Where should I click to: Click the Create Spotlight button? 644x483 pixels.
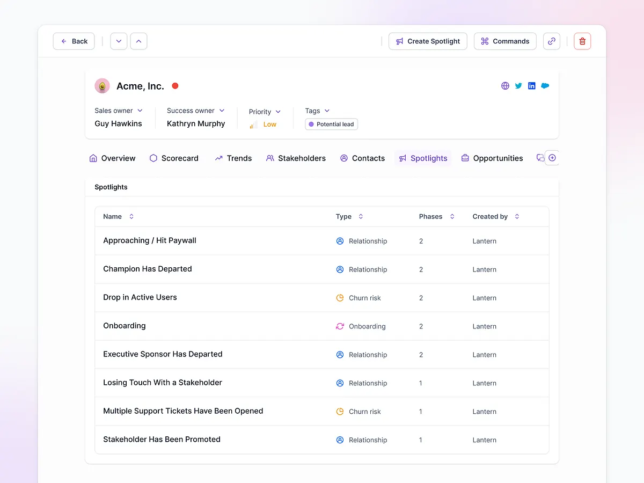[428, 41]
